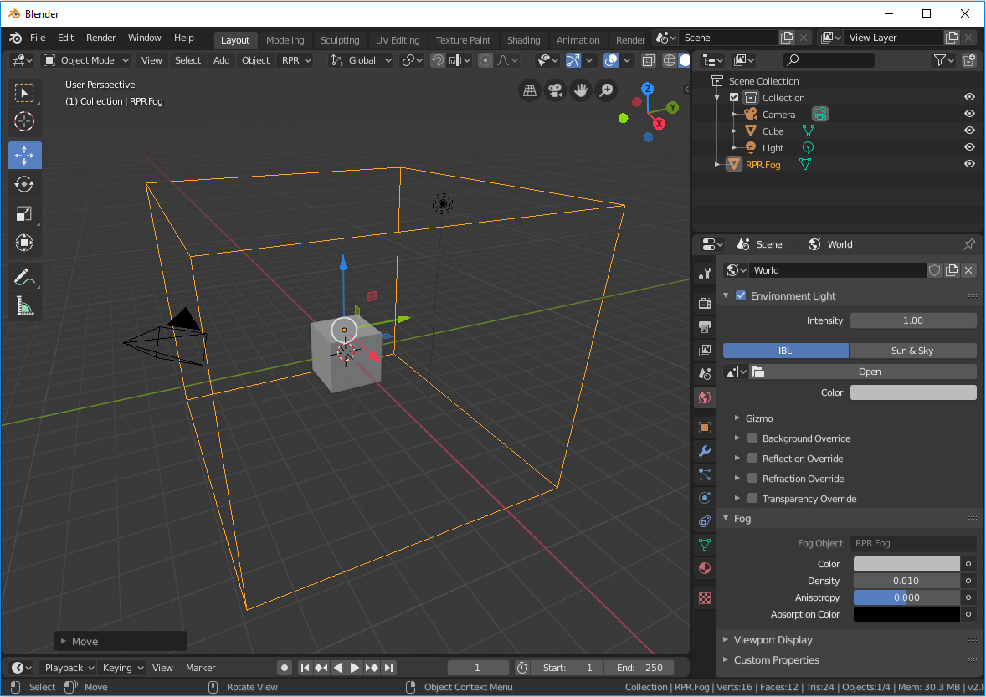The image size is (986, 697).
Task: Open the Render properties tab icon
Action: 705,303
